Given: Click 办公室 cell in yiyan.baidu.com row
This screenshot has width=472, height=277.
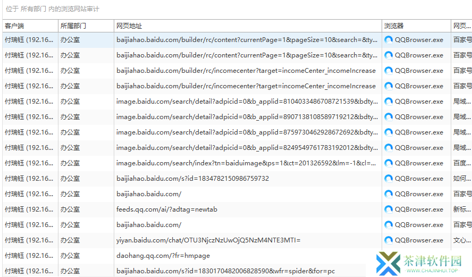Looking at the screenshot, I should (x=70, y=240).
